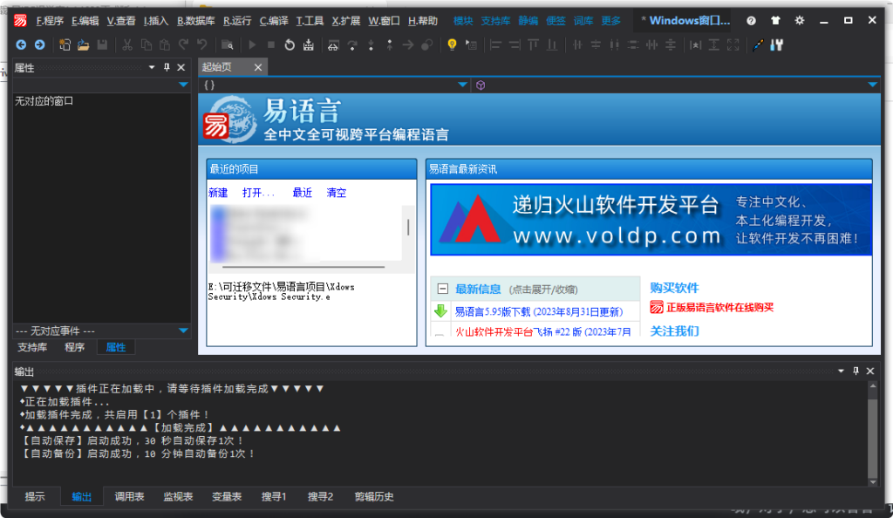
Task: Click the step over debug icon
Action: pos(352,45)
